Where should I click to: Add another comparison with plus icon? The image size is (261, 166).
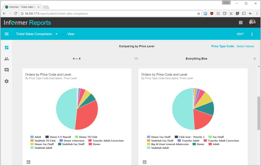255,58
